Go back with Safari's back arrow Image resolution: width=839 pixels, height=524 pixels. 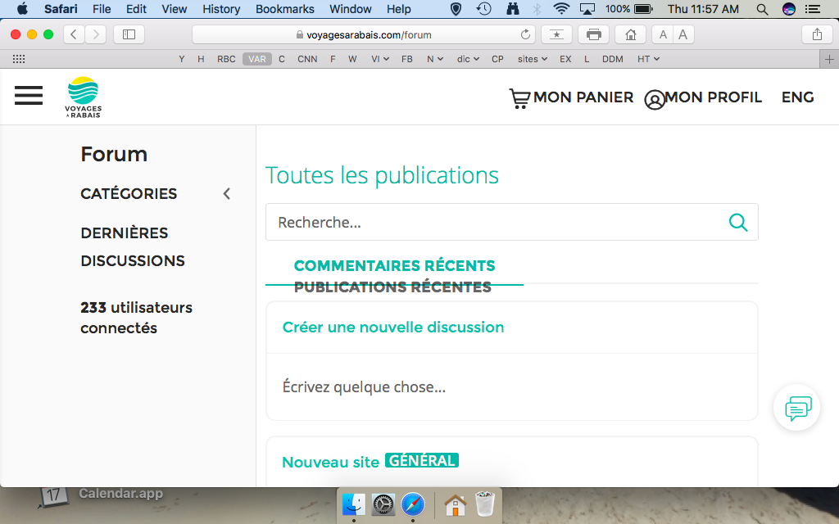tap(74, 34)
